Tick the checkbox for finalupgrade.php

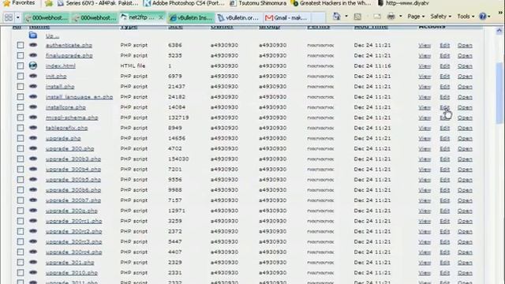coord(21,55)
